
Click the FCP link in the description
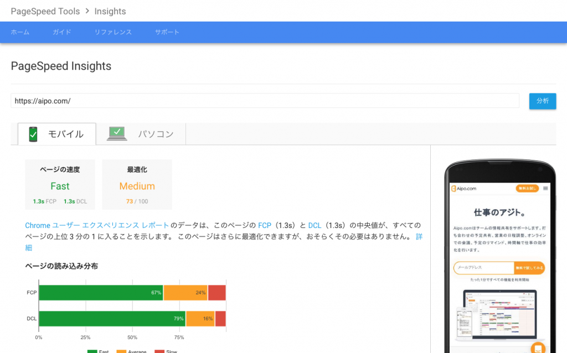pos(264,225)
